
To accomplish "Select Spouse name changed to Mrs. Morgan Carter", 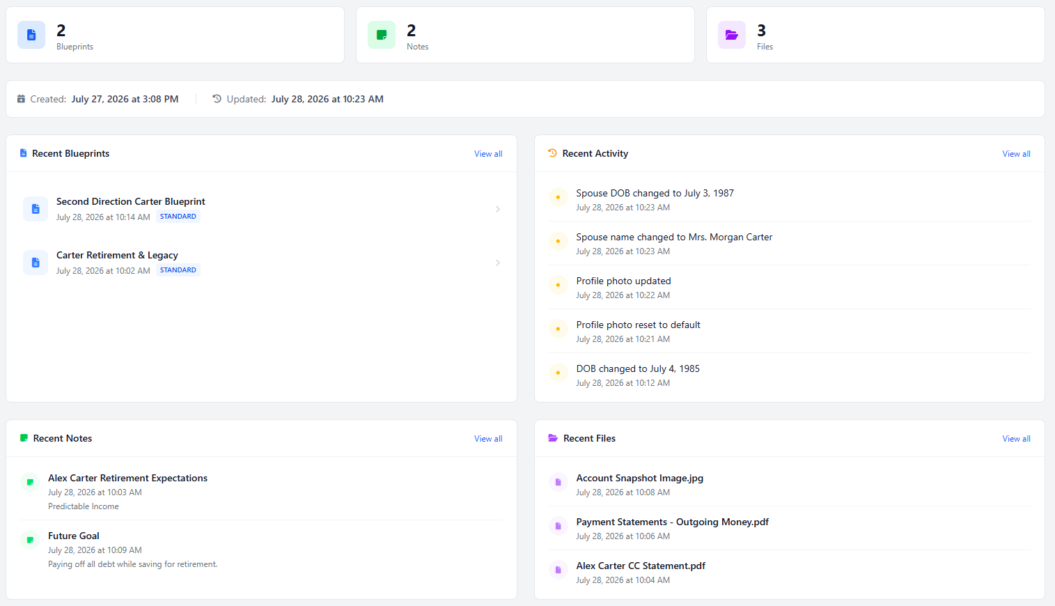I will (x=674, y=237).
